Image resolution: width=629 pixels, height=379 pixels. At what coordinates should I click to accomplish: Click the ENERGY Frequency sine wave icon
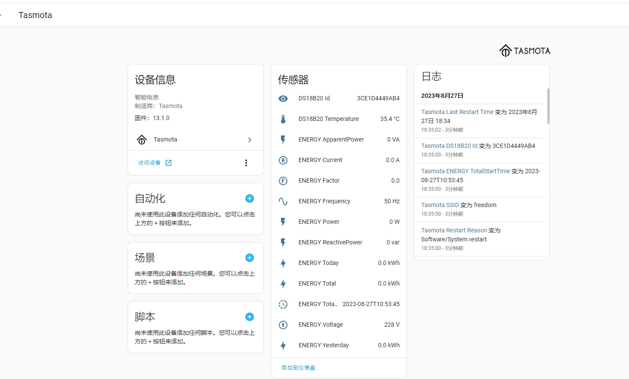[x=283, y=202]
